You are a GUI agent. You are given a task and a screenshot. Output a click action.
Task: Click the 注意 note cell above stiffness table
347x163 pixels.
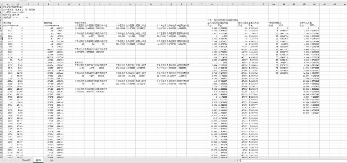point(222,20)
